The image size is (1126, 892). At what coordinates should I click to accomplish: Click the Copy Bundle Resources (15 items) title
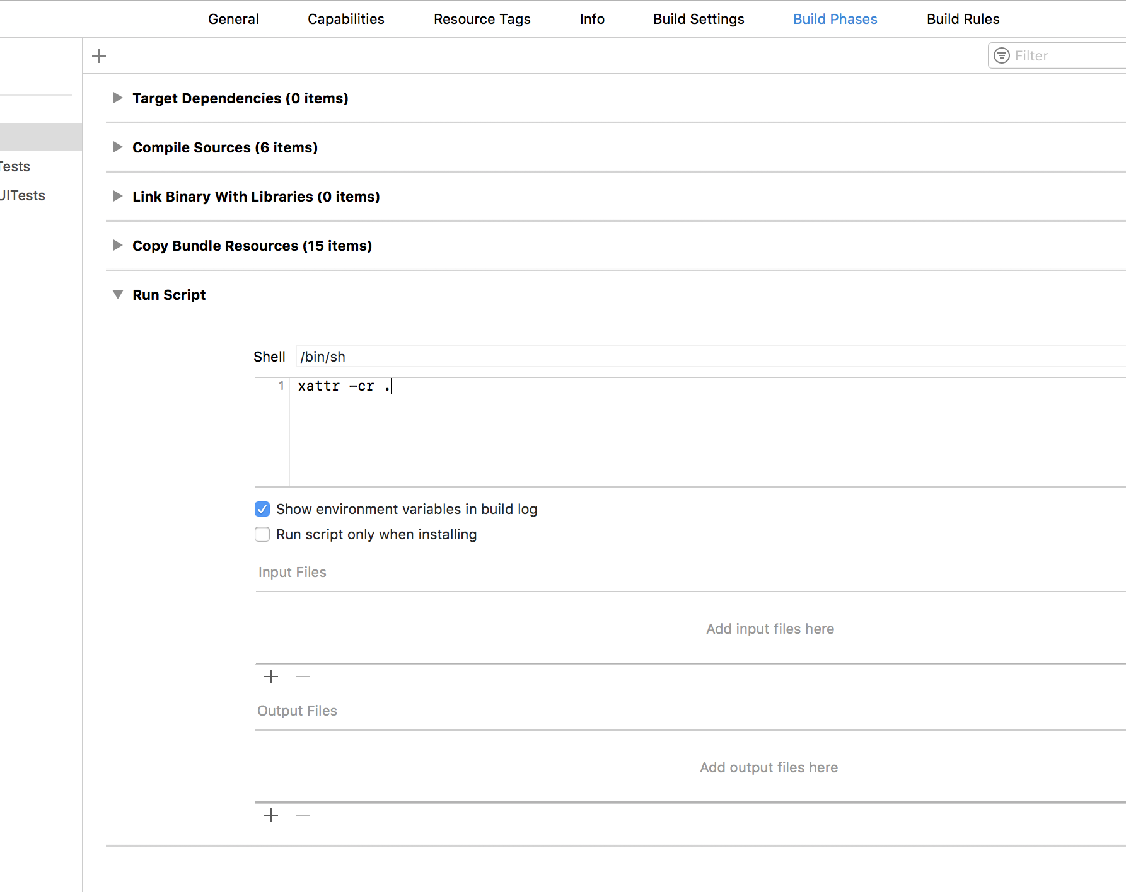(252, 246)
